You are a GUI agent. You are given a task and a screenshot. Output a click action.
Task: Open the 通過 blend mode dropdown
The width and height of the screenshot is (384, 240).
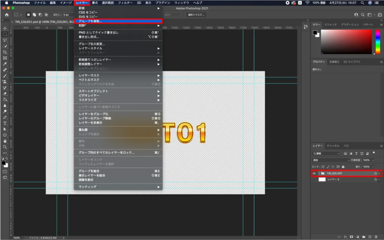(331, 160)
